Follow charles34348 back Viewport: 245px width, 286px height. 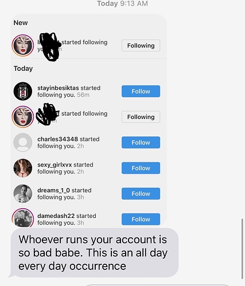click(141, 142)
